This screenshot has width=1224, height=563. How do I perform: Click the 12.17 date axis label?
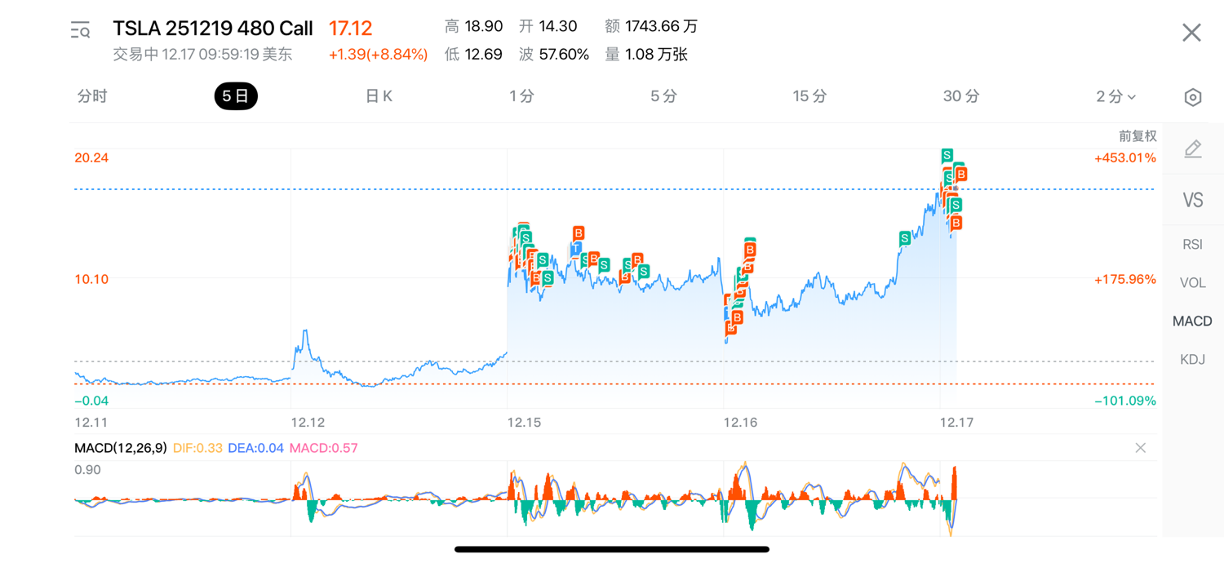click(x=956, y=423)
